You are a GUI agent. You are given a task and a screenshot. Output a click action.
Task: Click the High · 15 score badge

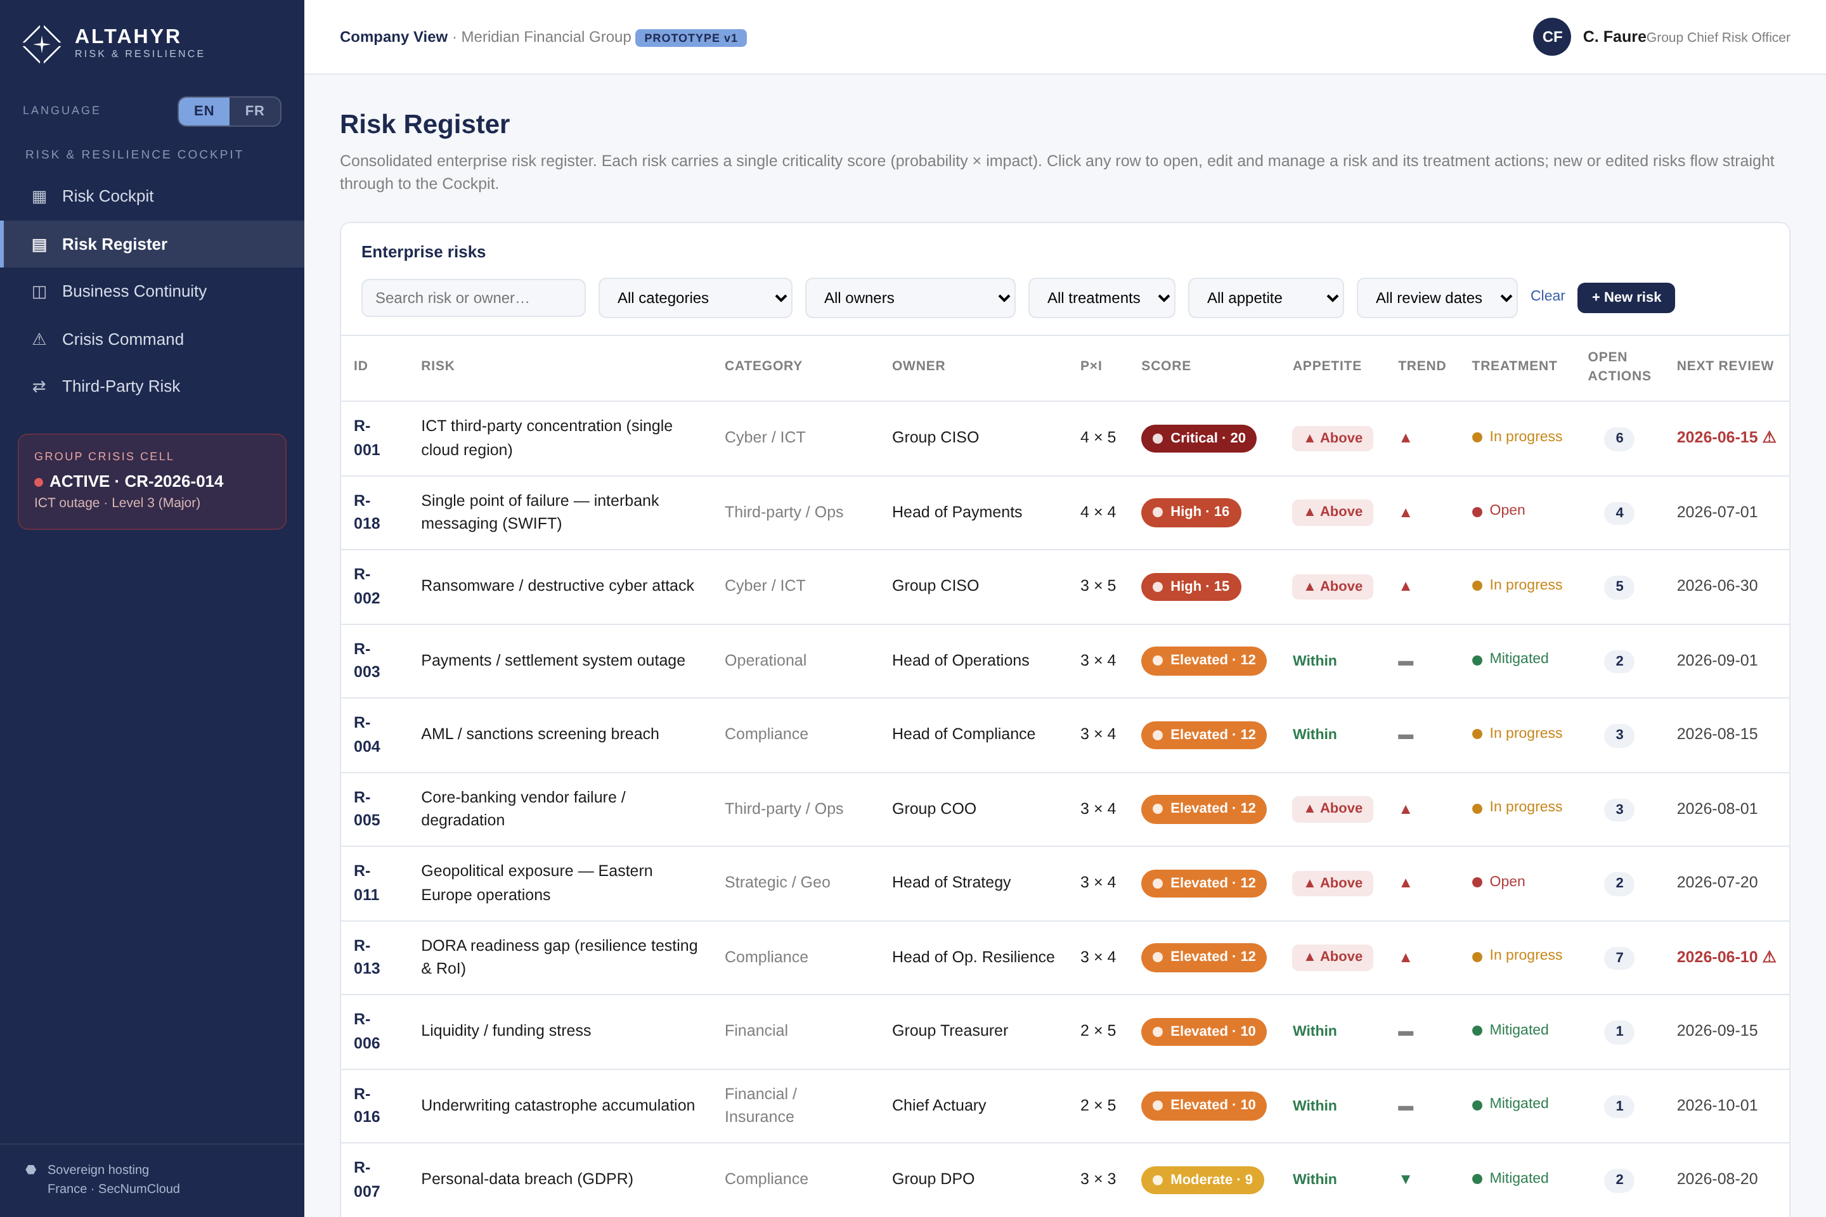(1190, 587)
